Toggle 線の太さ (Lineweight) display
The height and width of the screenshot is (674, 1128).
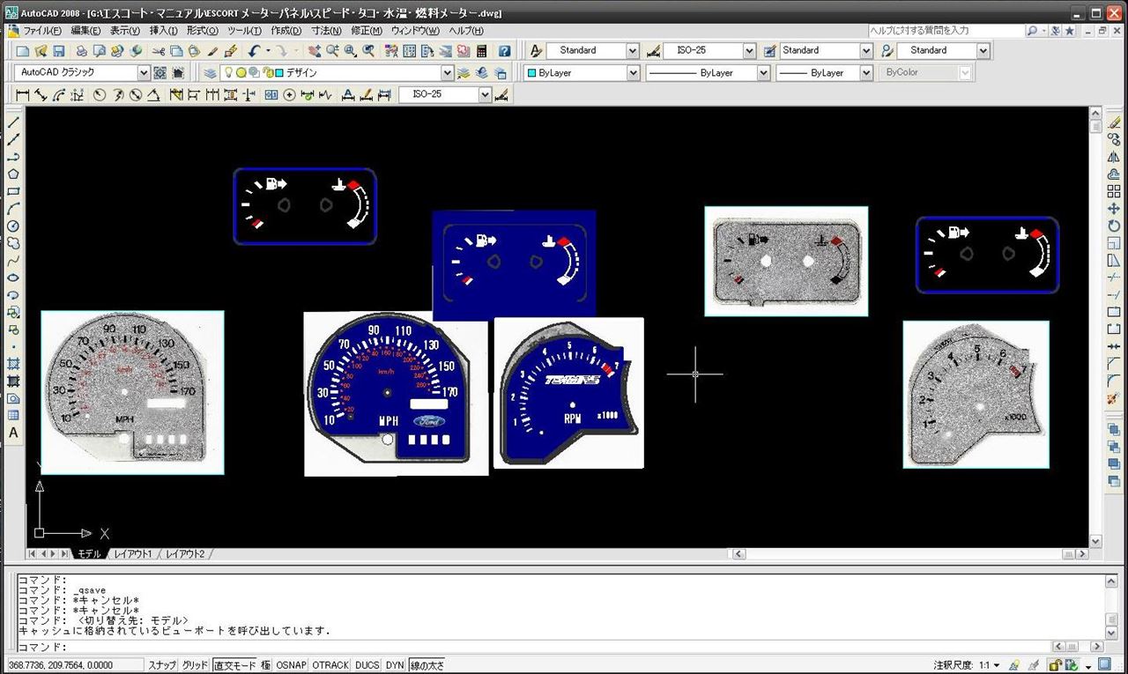click(427, 665)
